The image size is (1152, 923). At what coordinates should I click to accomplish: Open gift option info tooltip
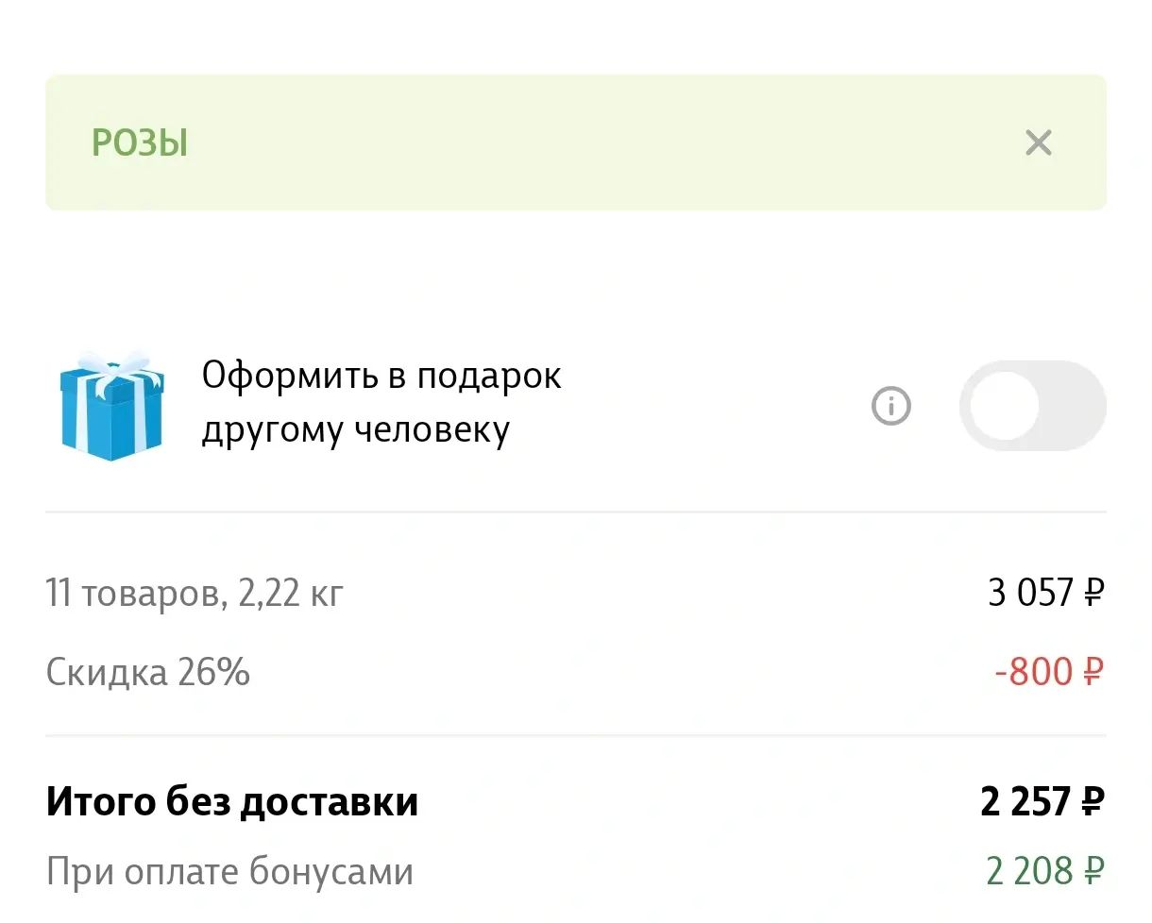tap(890, 406)
